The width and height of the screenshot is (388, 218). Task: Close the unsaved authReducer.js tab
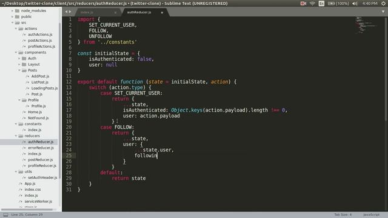(x=162, y=13)
